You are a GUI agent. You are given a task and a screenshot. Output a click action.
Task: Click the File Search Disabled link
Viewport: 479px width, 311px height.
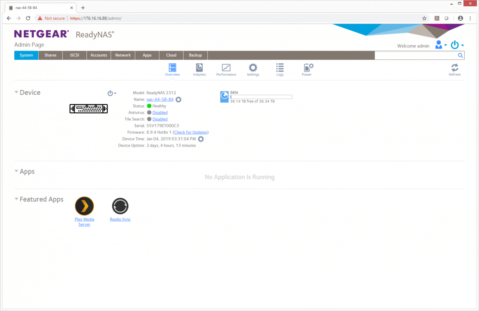(160, 119)
